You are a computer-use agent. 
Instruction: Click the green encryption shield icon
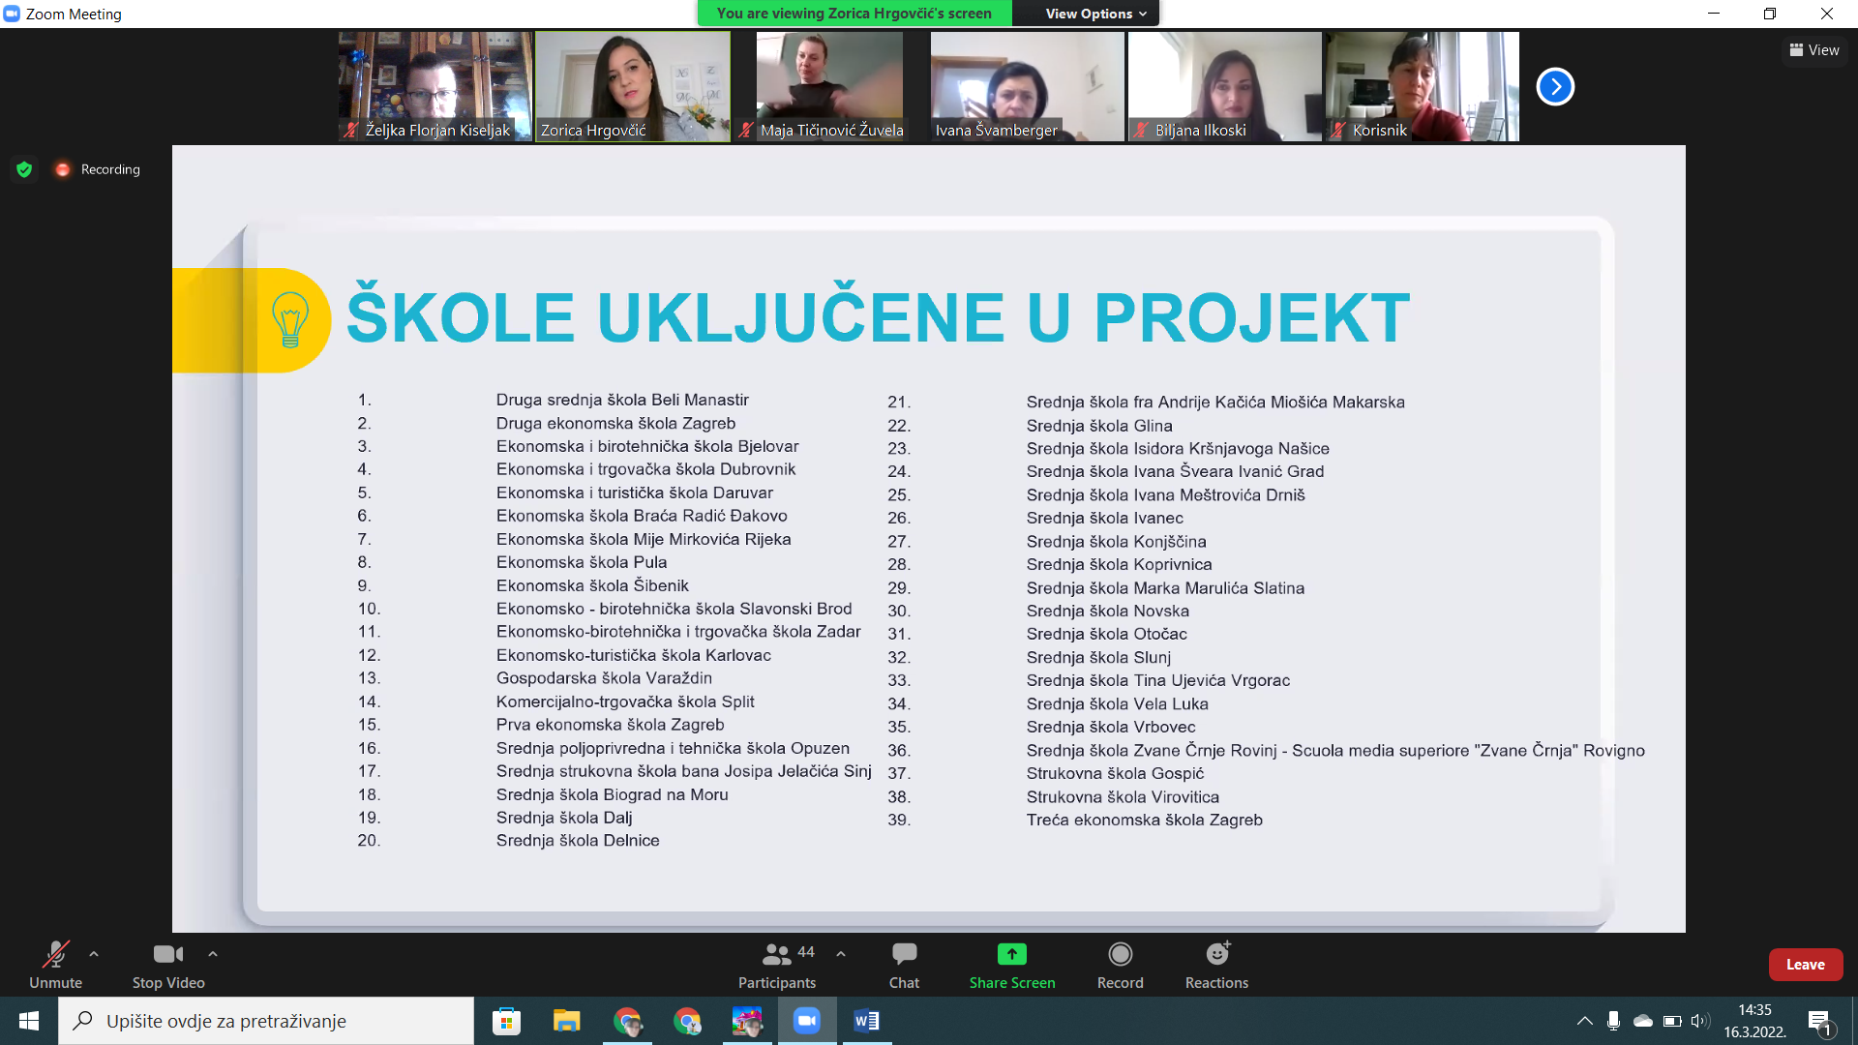coord(24,169)
